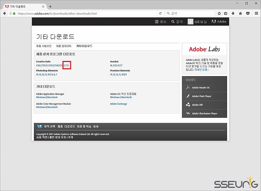Click the site information icon in address bar
Image resolution: width=261 pixels, height=191 pixels.
[x=11, y=13]
